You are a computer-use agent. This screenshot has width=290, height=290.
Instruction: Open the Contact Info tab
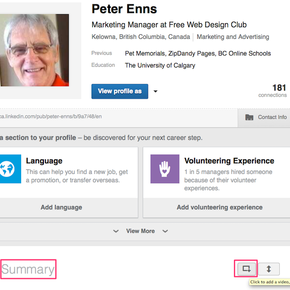pyautogui.click(x=264, y=118)
